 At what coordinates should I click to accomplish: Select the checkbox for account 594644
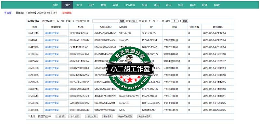point(29,96)
